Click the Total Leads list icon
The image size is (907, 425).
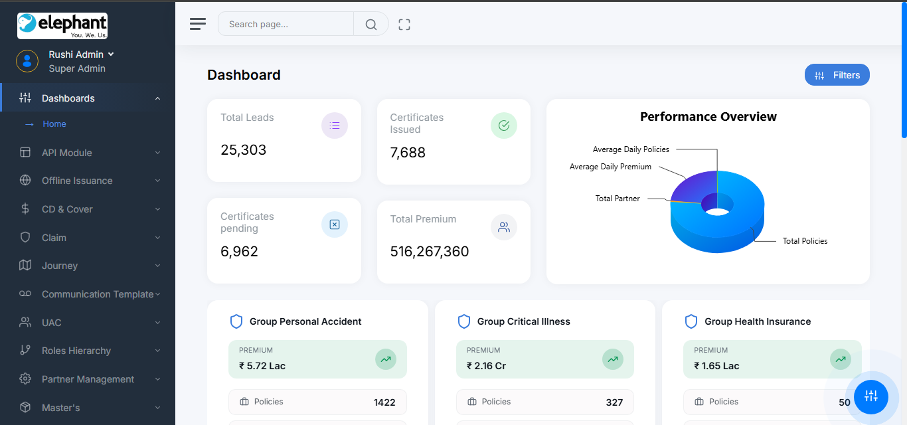click(x=335, y=126)
